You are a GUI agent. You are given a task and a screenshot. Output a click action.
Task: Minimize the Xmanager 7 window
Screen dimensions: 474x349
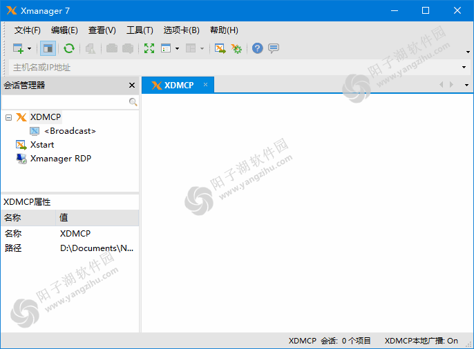394,10
